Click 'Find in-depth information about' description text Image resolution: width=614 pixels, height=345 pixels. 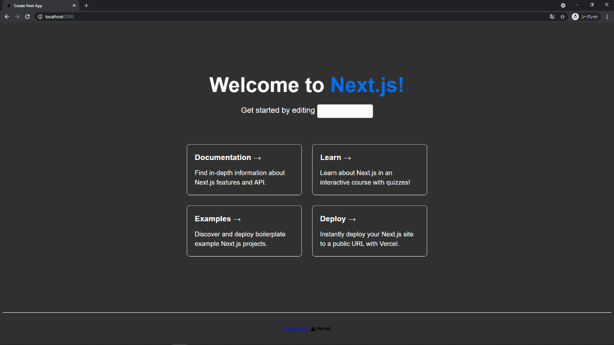[x=240, y=173]
